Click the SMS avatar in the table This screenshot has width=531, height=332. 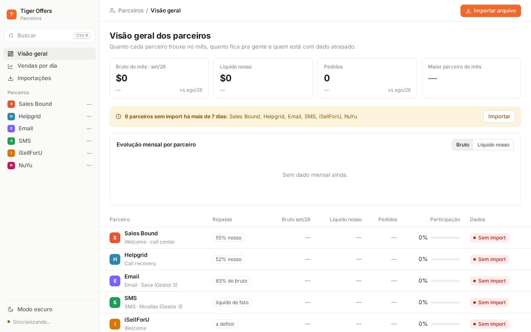[115, 303]
